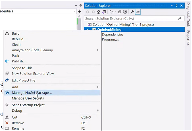Click Set as Startup Project
The height and width of the screenshot is (131, 192).
[x=28, y=105]
